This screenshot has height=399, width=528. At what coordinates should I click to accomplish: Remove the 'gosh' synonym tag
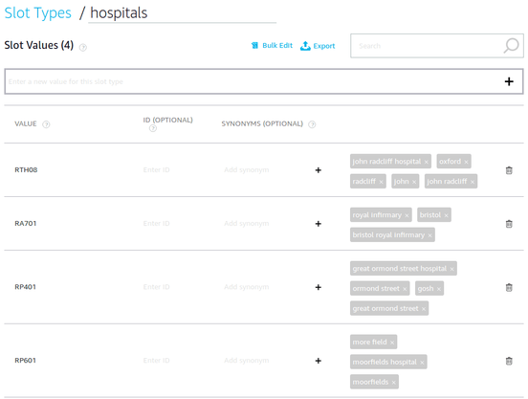(439, 289)
